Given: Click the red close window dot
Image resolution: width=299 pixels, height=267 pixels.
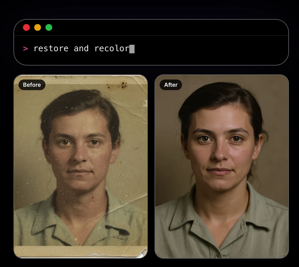Looking at the screenshot, I should pos(26,27).
